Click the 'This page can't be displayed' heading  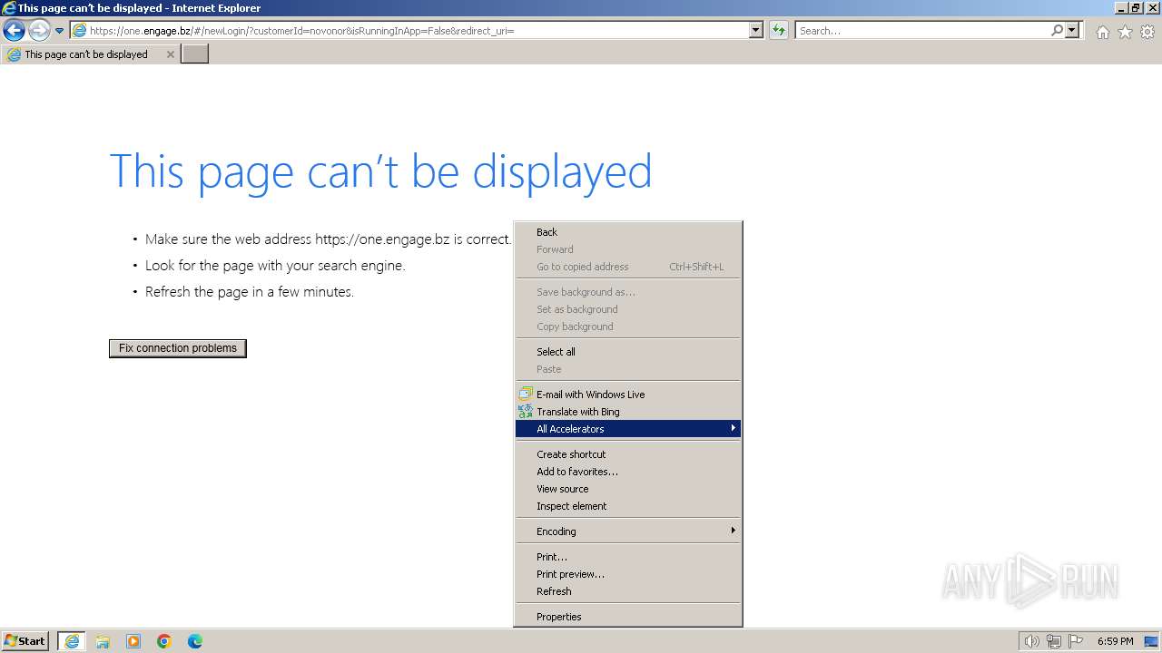coord(380,171)
